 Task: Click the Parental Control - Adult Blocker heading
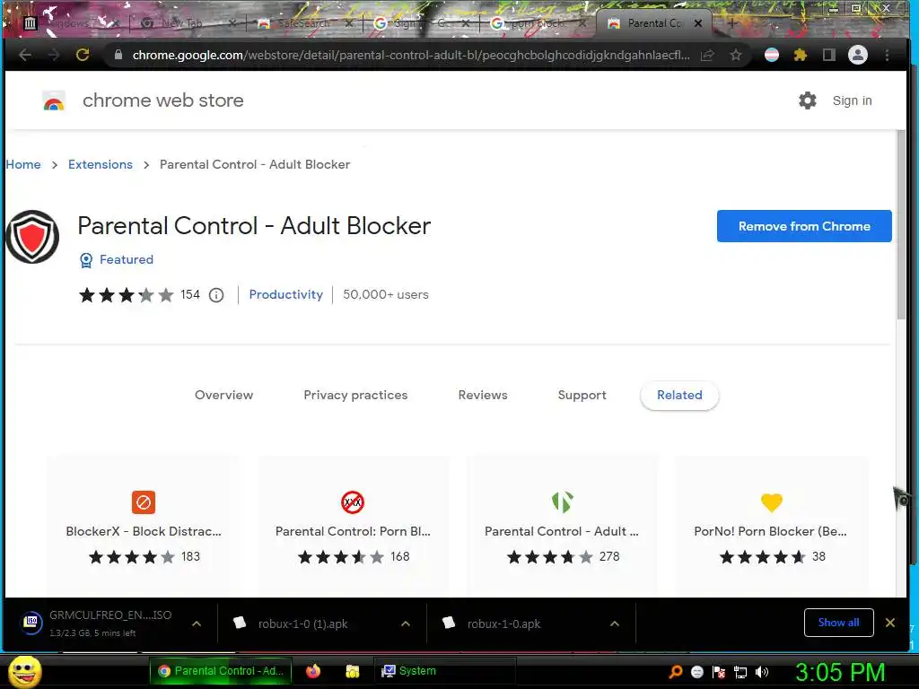coord(254,225)
